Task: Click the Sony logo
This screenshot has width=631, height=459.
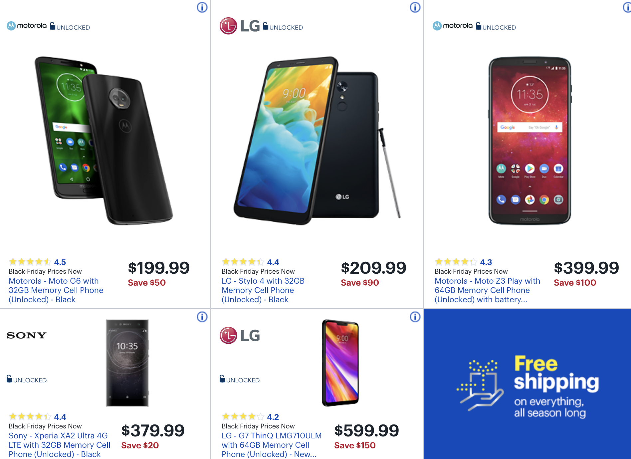Action: pyautogui.click(x=26, y=335)
